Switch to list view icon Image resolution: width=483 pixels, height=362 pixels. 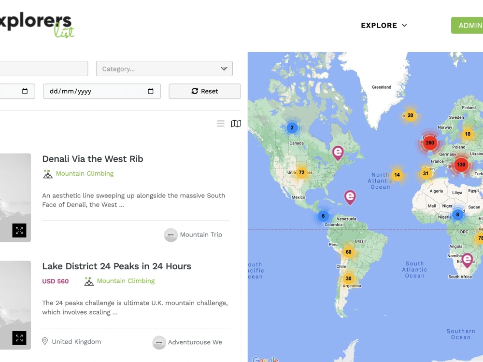click(x=221, y=124)
